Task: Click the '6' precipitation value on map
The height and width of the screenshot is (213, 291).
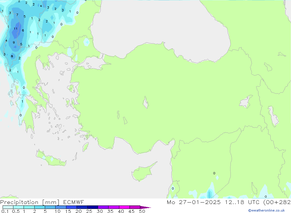Action: tap(23, 31)
